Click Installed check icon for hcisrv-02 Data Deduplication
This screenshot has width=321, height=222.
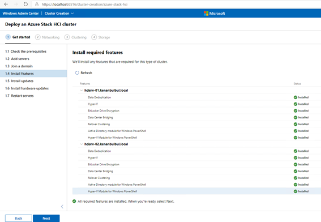click(296, 151)
